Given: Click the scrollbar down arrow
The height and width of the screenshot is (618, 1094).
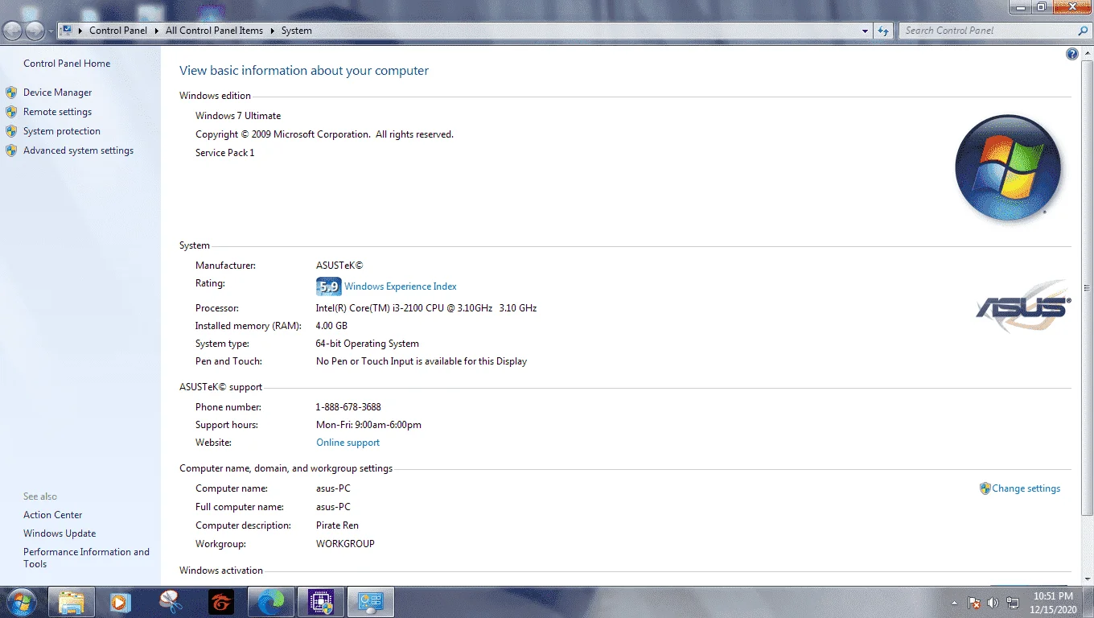Looking at the screenshot, I should click(1088, 579).
